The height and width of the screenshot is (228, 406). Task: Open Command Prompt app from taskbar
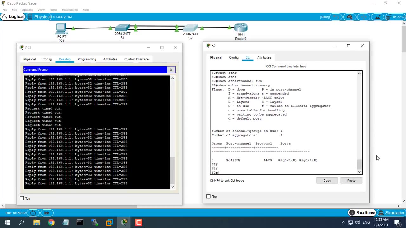coord(80,223)
